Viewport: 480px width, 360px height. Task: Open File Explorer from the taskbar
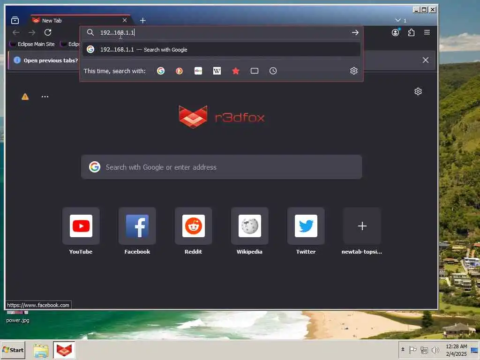point(41,351)
